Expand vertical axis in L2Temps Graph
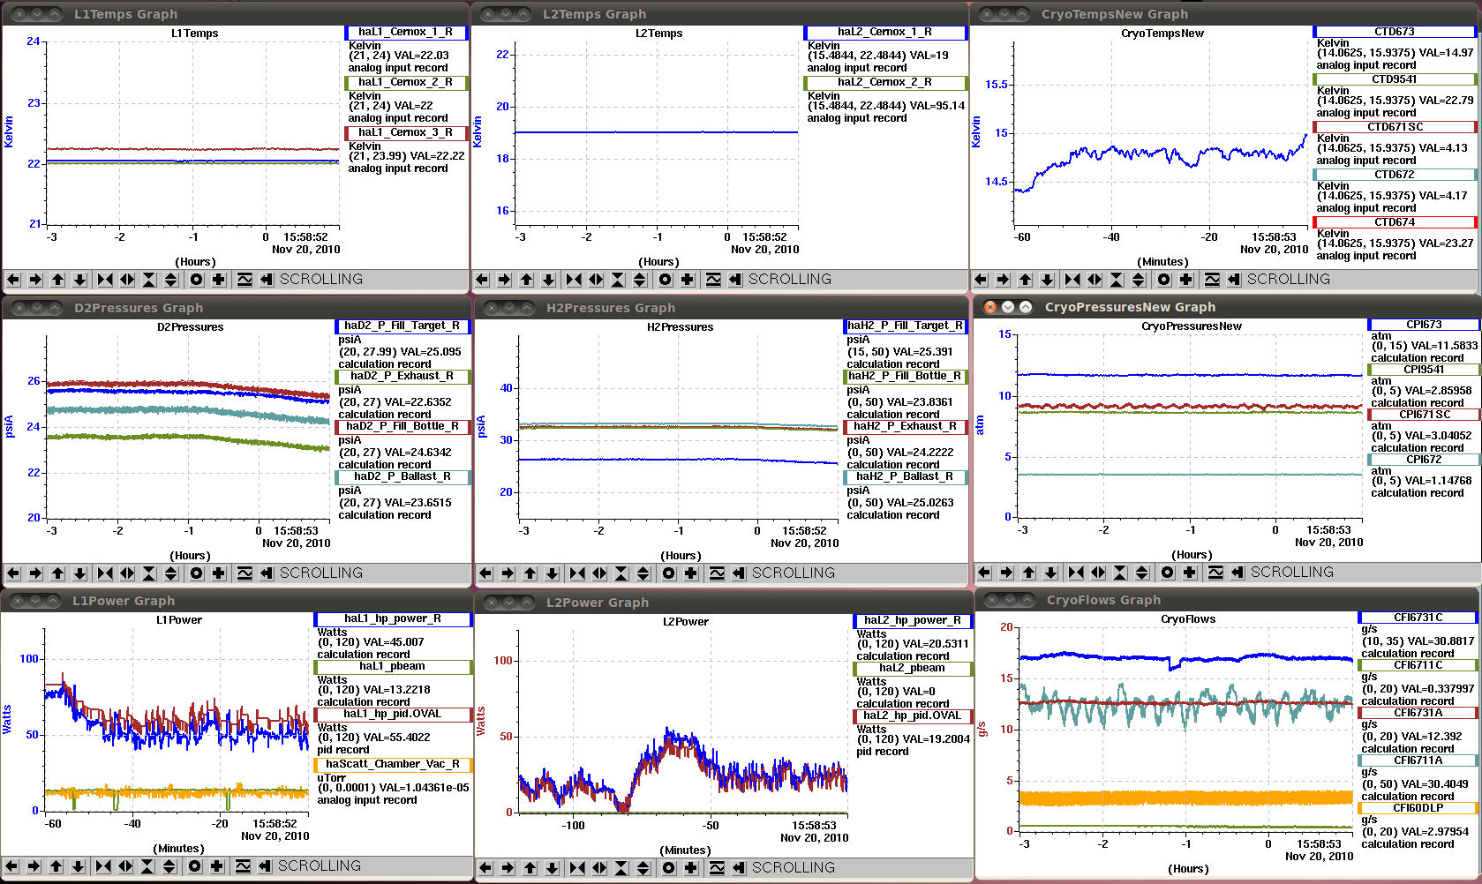This screenshot has width=1482, height=884. [x=640, y=280]
